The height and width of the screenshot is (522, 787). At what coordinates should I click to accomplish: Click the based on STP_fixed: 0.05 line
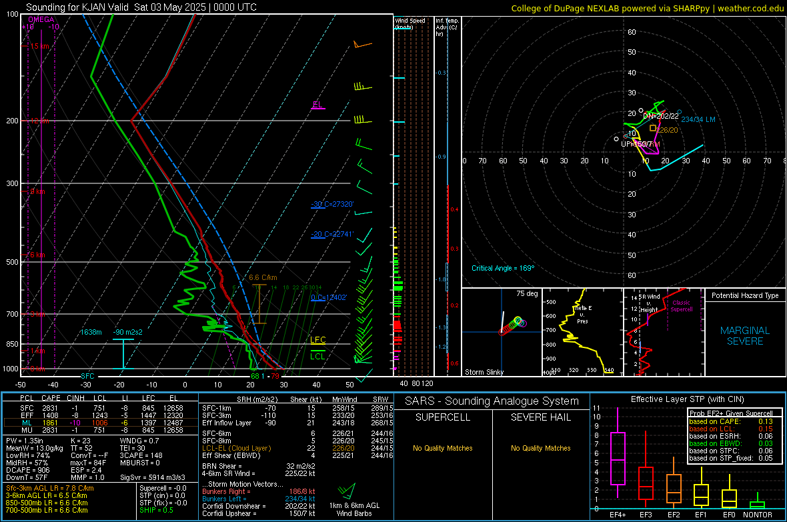click(731, 458)
